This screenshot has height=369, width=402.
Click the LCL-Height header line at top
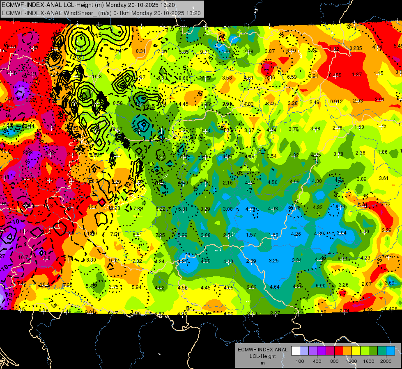88,5
